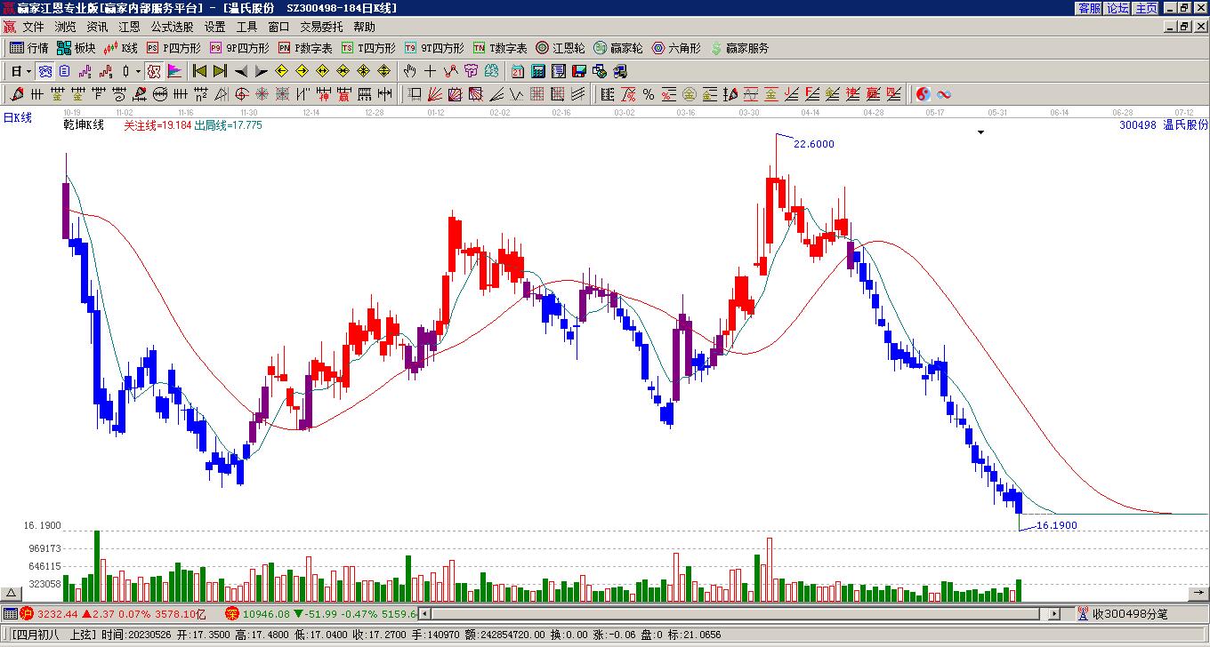The width and height of the screenshot is (1210, 647).
Task: Select the crosshair cursor tool
Action: (x=430, y=71)
